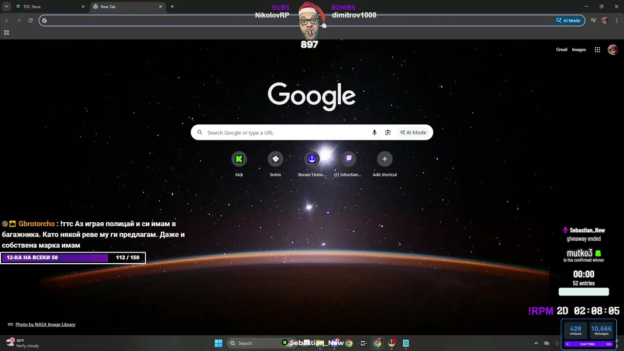Viewport: 624px width, 351px height.
Task: Click AI Mode button in address bar
Action: (569, 20)
